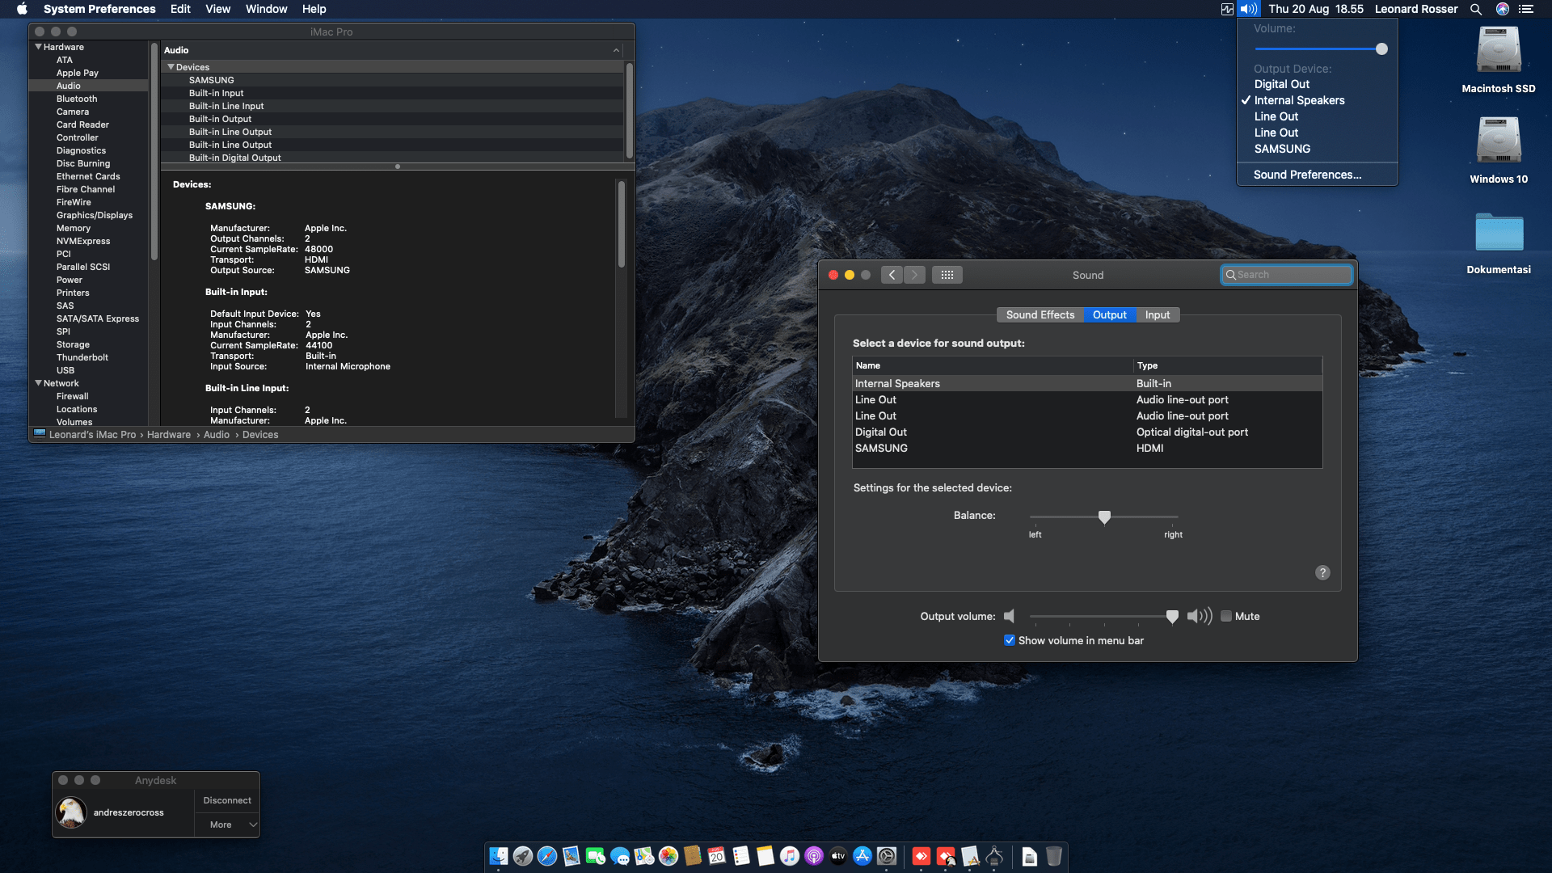Click Sound Preferences… in volume menu

pos(1307,175)
